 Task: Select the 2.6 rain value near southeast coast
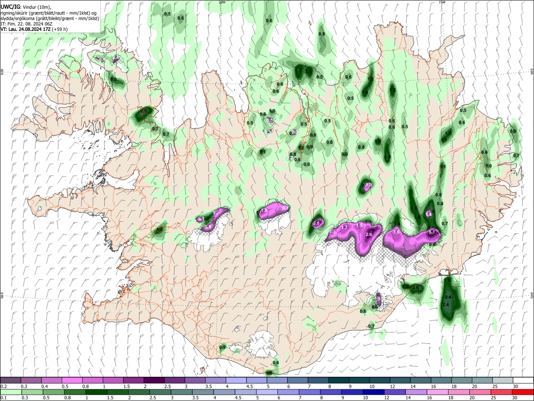416,288
